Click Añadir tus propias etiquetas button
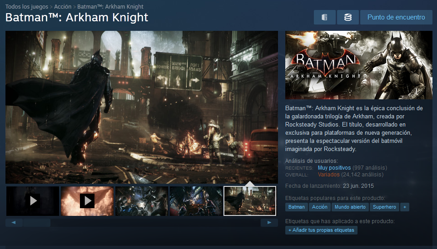The image size is (437, 249). pyautogui.click(x=321, y=230)
